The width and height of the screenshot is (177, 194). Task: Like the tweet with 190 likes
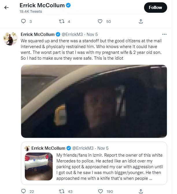[100, 191]
